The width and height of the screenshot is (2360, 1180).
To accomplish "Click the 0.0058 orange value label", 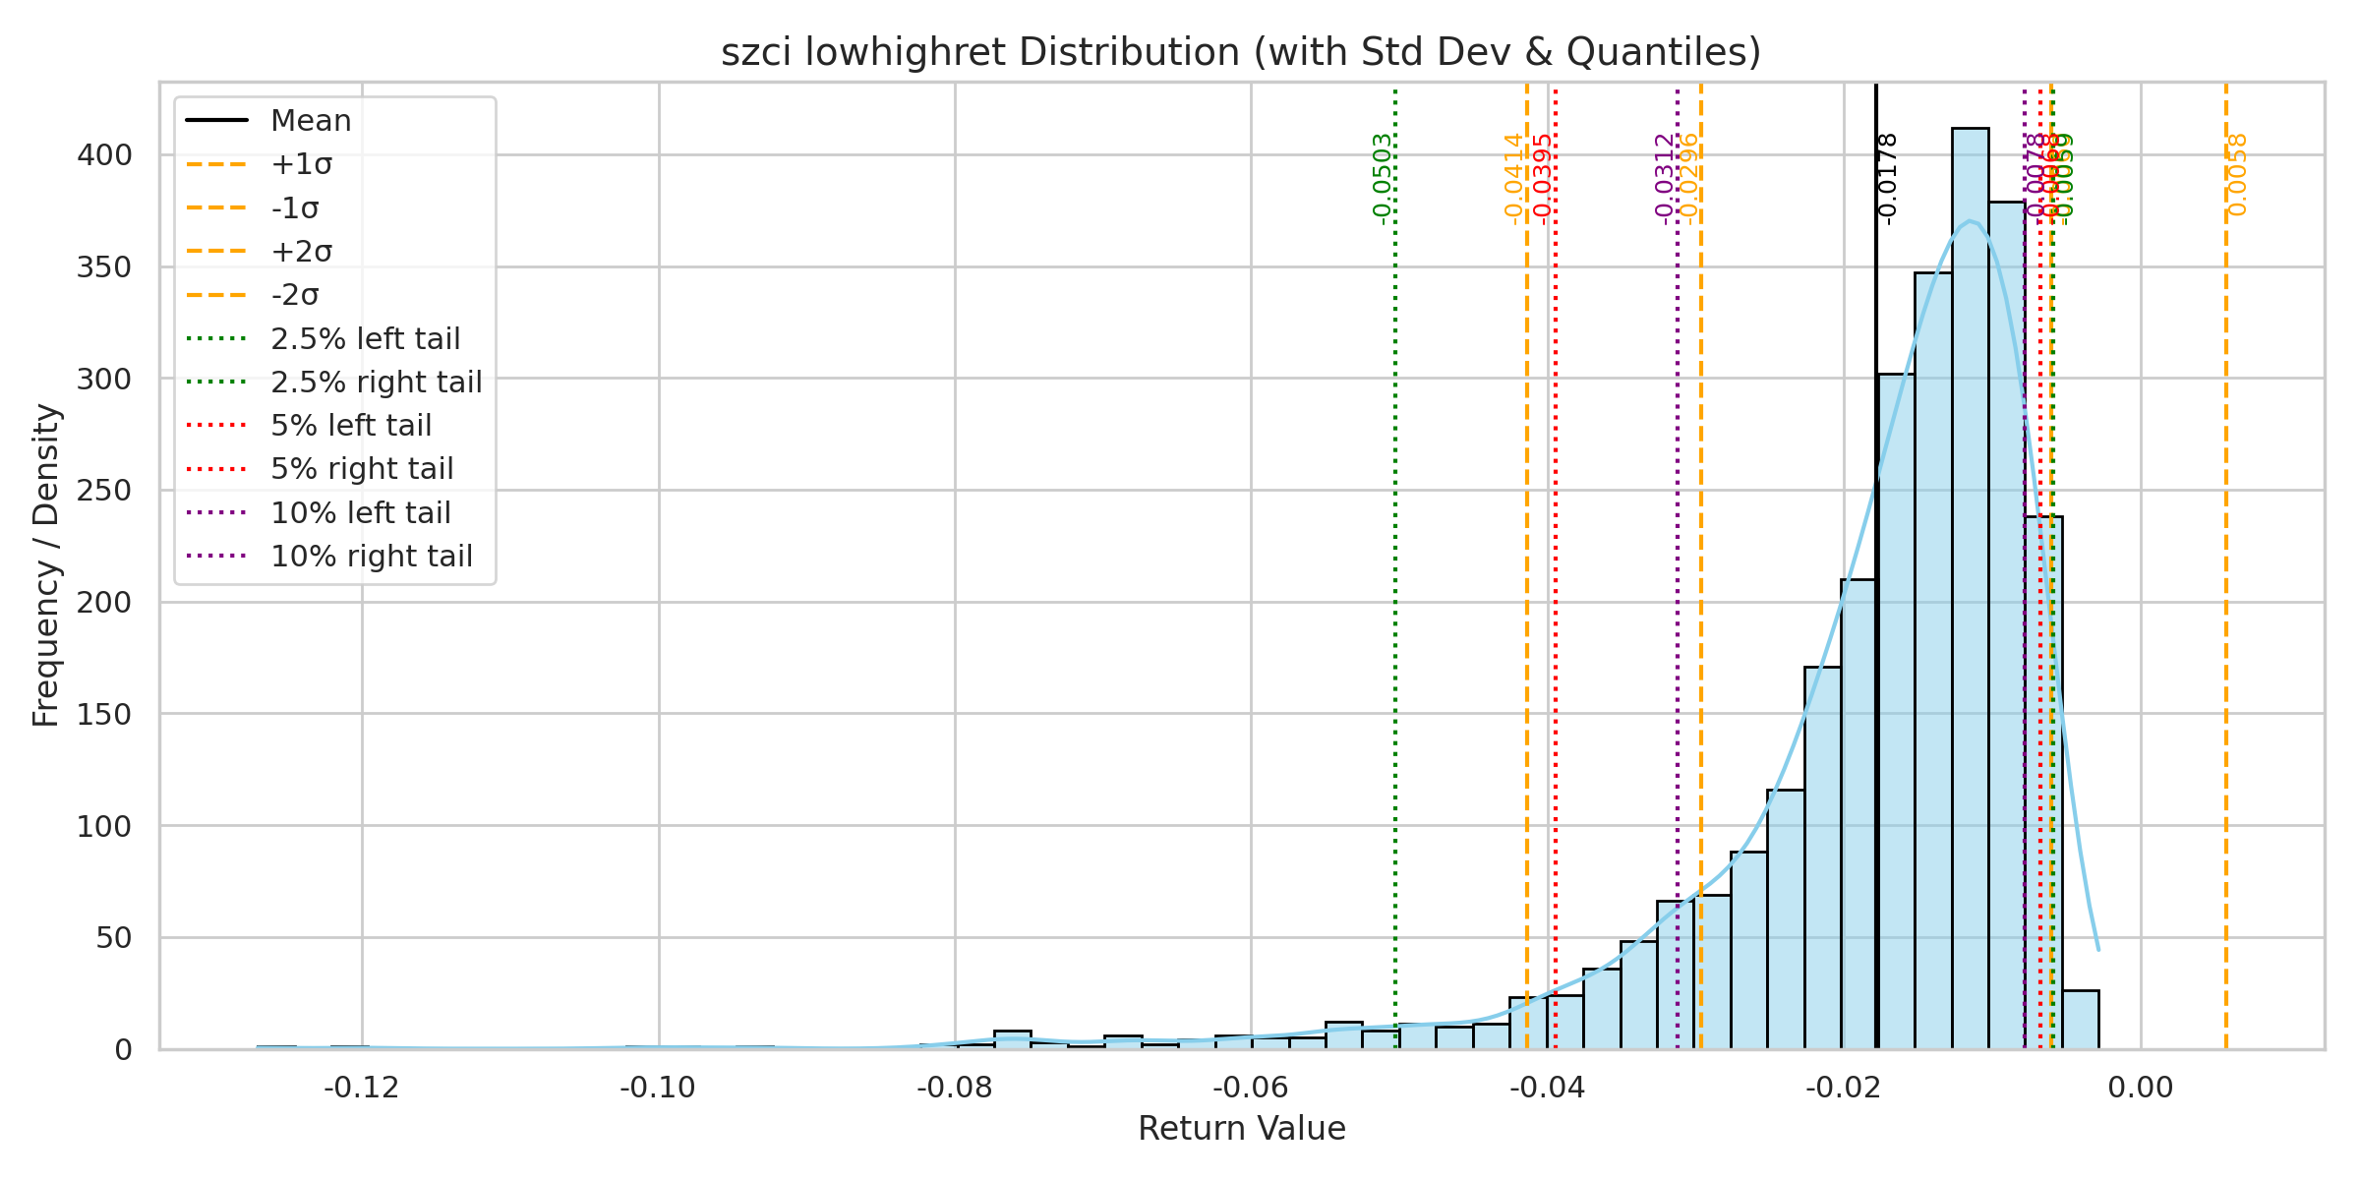I will coord(2238,175).
